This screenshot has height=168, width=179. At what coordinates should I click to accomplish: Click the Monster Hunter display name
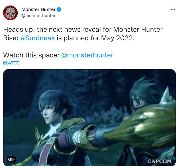tap(38, 9)
